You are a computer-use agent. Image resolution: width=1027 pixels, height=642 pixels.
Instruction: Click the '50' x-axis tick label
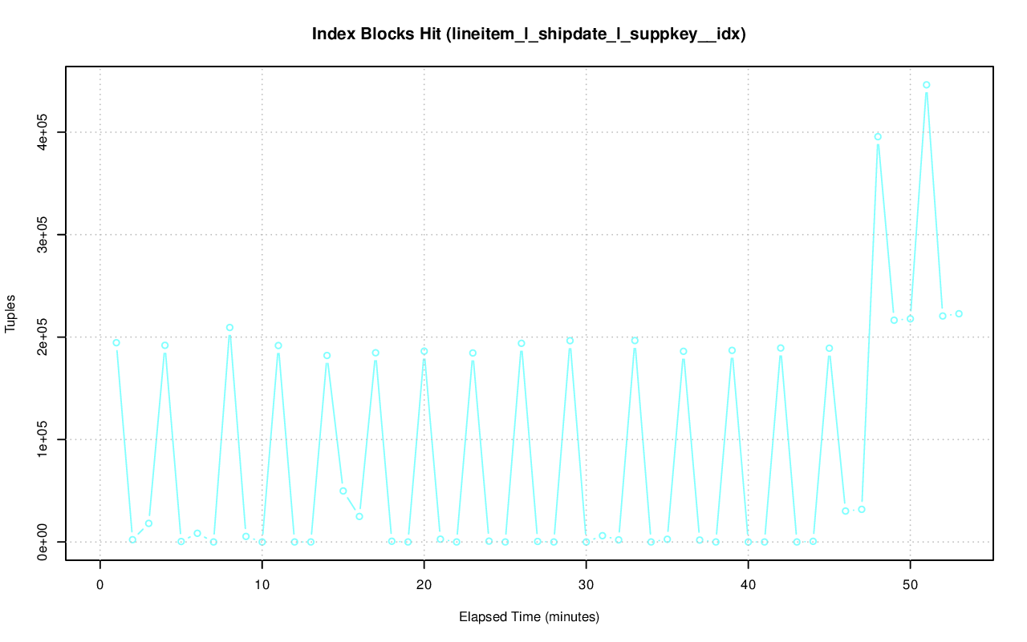point(910,584)
